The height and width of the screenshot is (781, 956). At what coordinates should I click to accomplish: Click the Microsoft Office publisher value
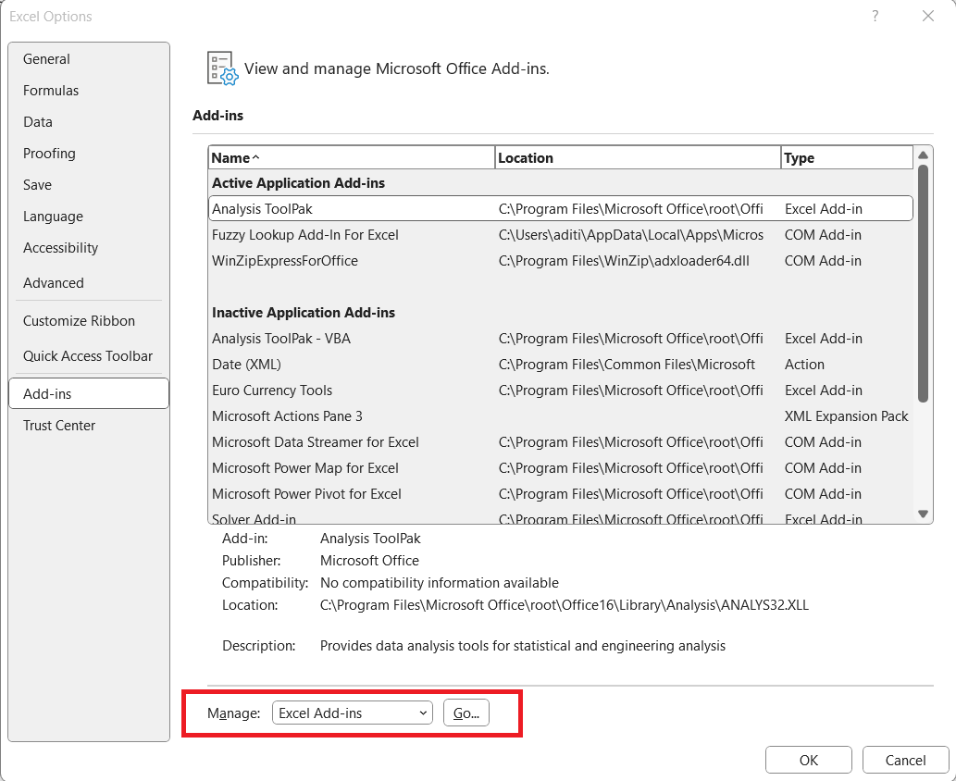(369, 561)
